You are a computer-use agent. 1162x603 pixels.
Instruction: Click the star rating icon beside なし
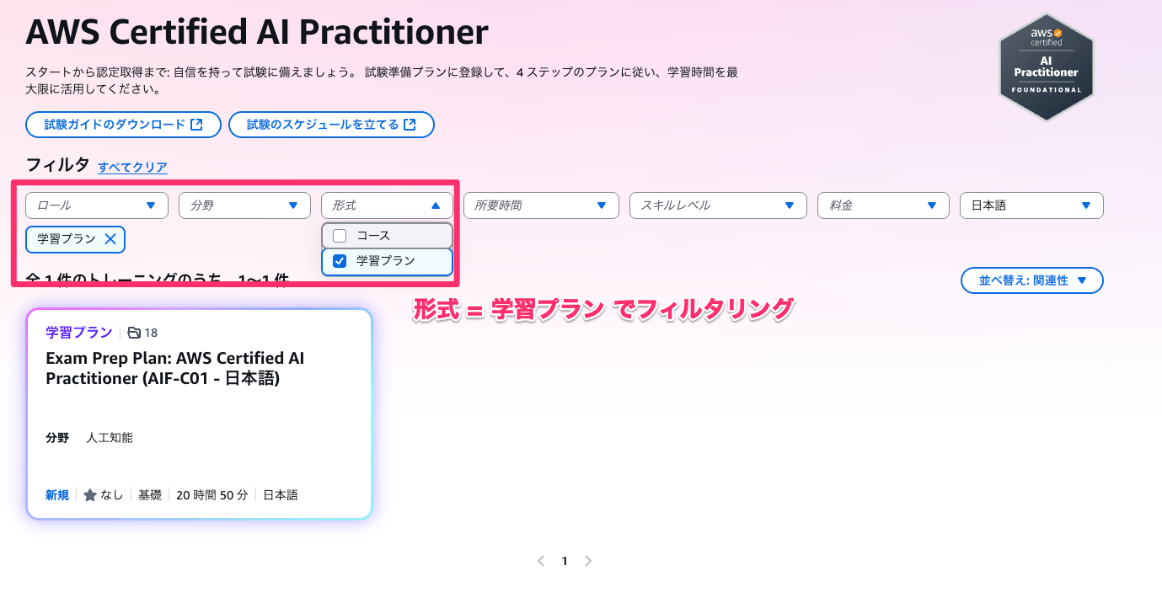(x=90, y=495)
